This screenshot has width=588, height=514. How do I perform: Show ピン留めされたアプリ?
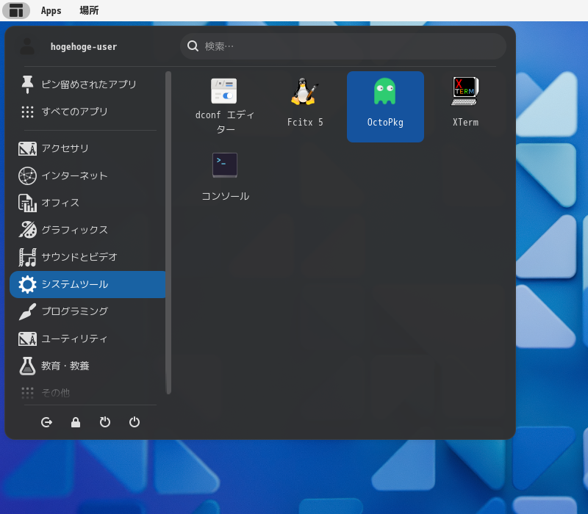[x=87, y=84]
